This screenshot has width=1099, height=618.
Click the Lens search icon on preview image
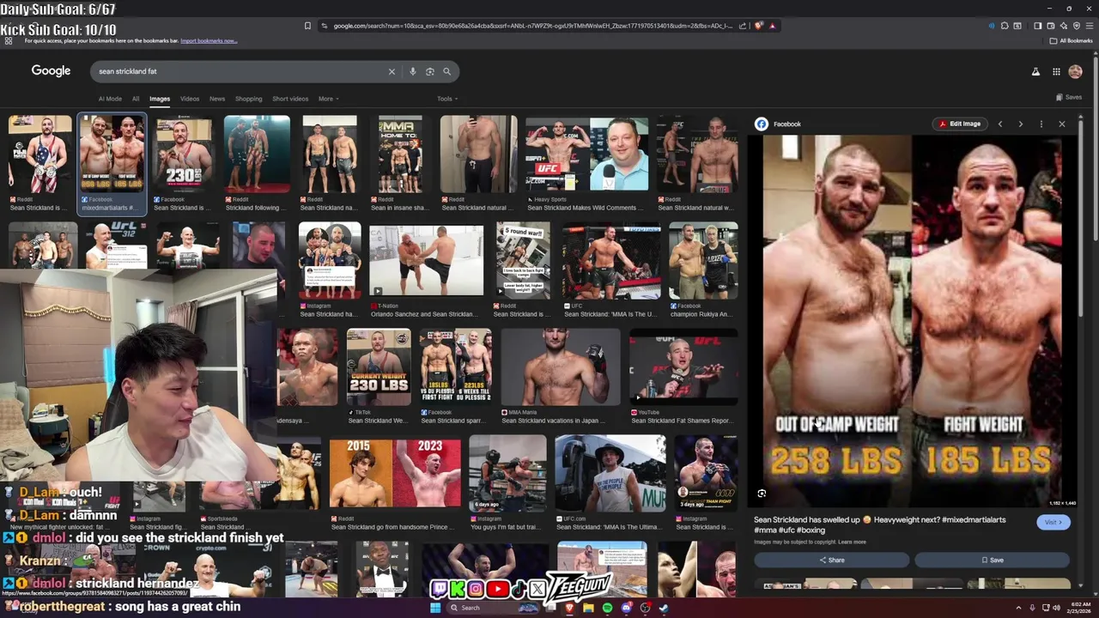pyautogui.click(x=762, y=494)
